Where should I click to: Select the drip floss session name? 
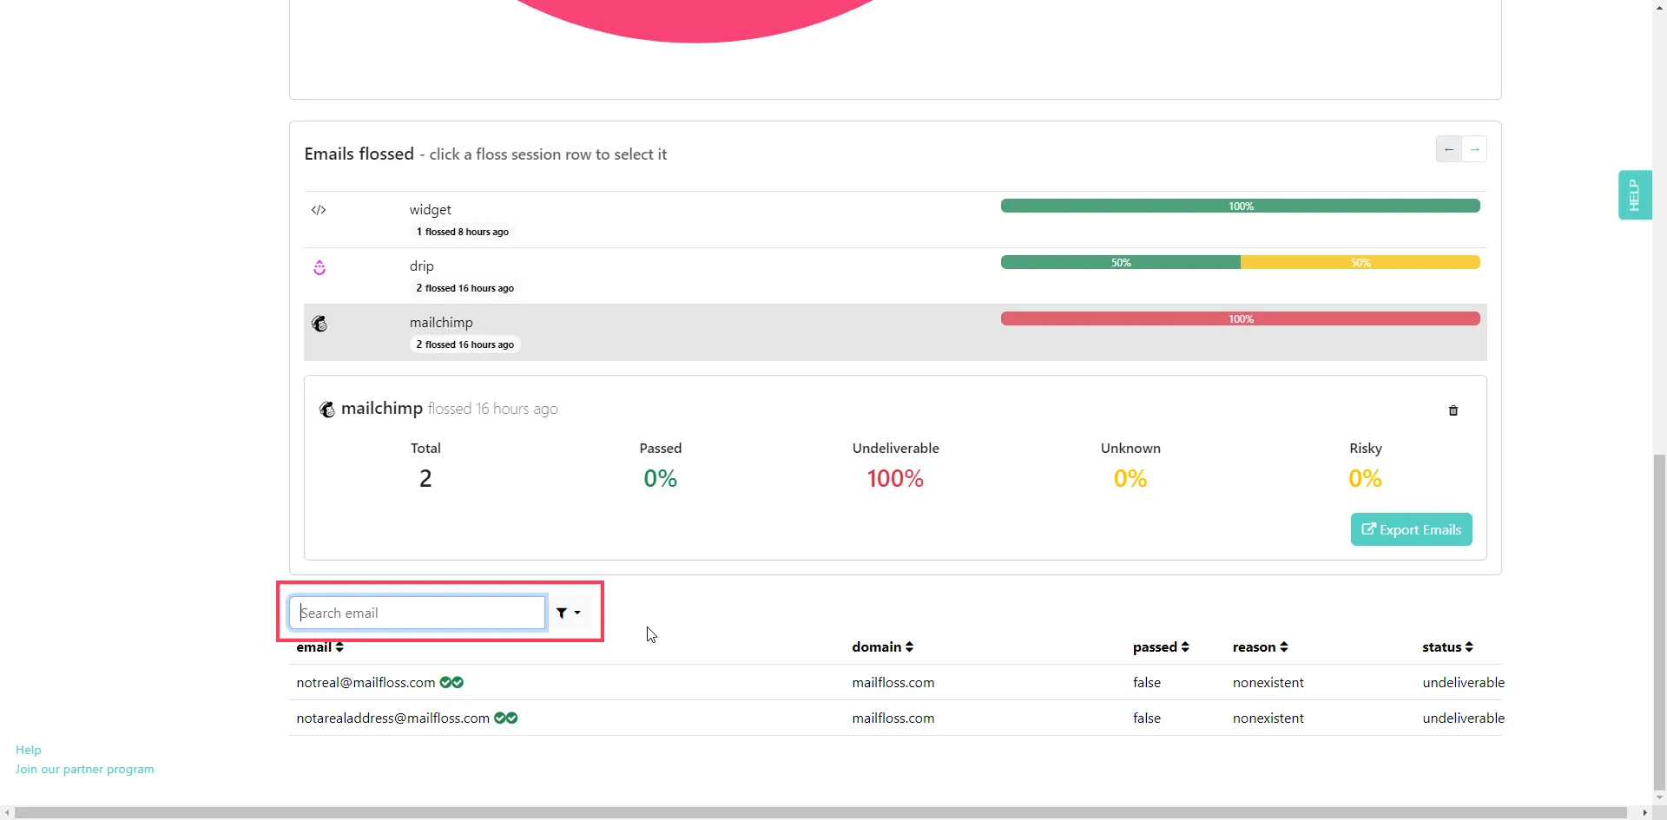422,266
